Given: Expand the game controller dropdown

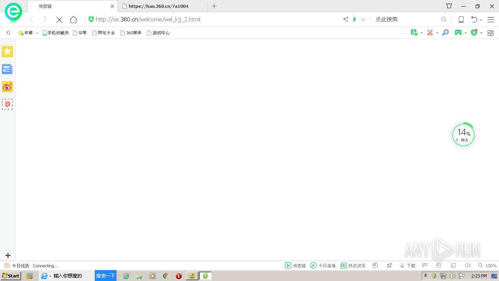Looking at the screenshot, I should [x=465, y=33].
